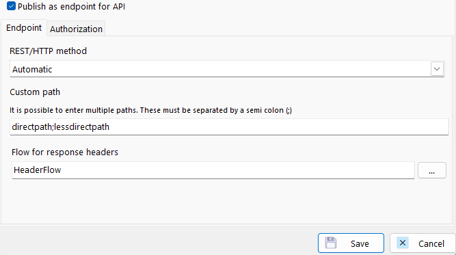Open the REST/HTTP method dropdown arrow

point(437,69)
